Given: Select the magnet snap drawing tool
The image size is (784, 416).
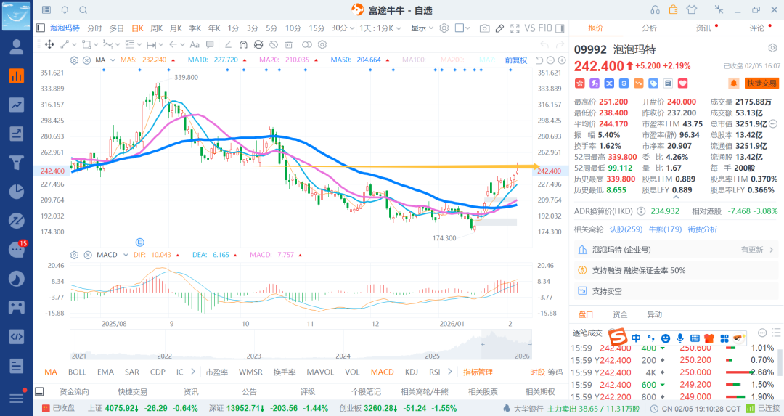Looking at the screenshot, I should (243, 44).
